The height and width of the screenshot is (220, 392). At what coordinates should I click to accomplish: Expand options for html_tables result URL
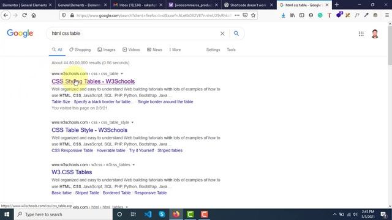tap(127, 207)
